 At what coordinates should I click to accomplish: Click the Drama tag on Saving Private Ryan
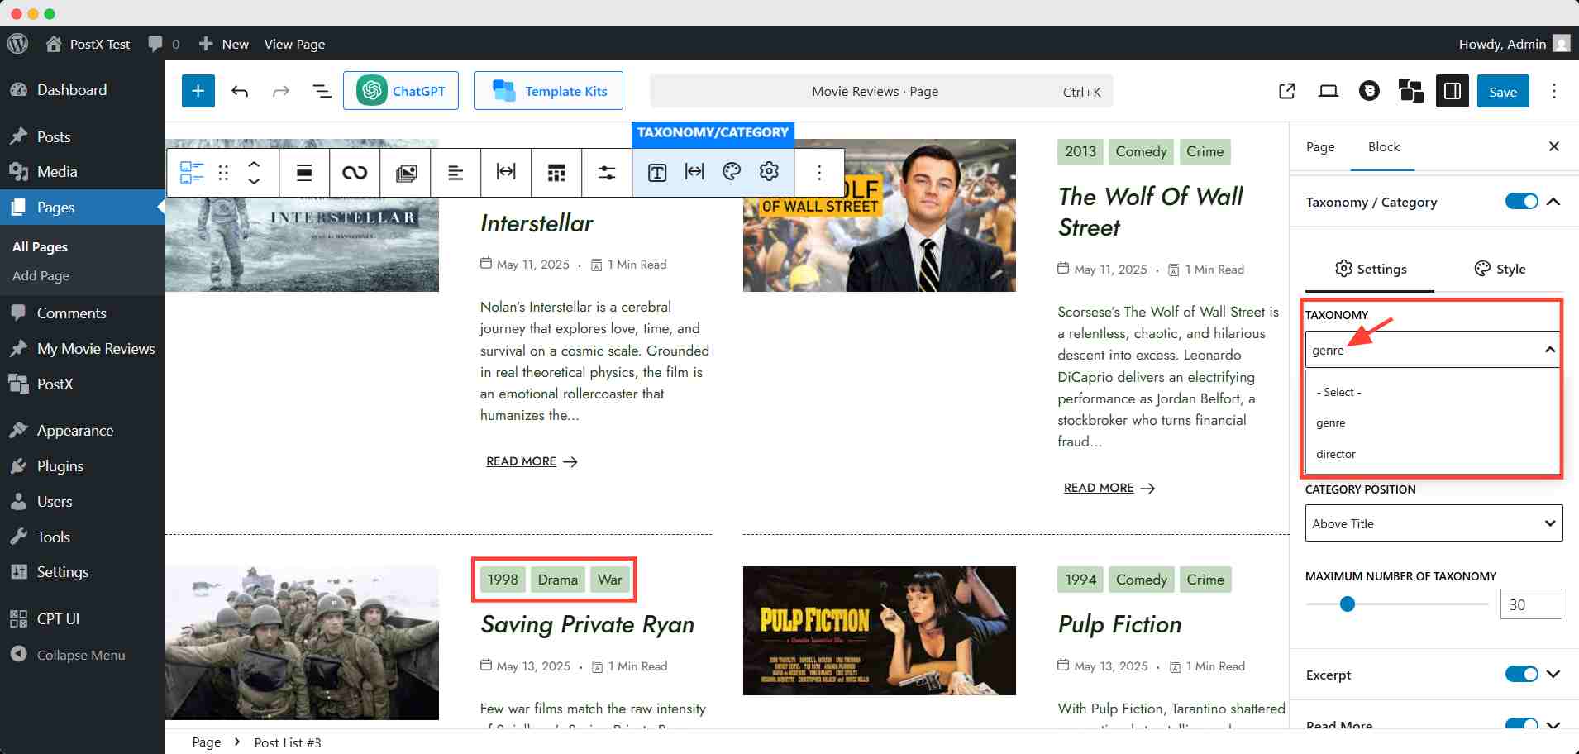pos(557,580)
